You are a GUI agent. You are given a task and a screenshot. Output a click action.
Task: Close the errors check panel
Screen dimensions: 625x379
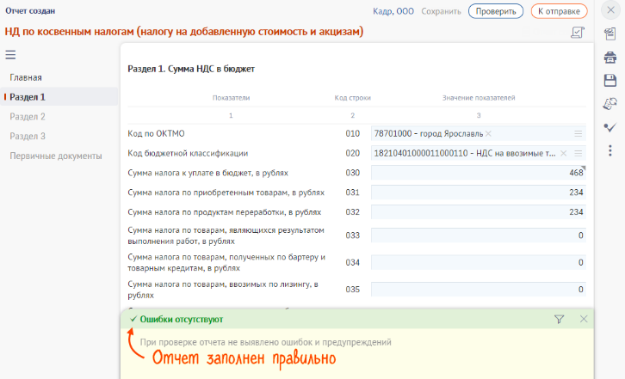tap(584, 319)
